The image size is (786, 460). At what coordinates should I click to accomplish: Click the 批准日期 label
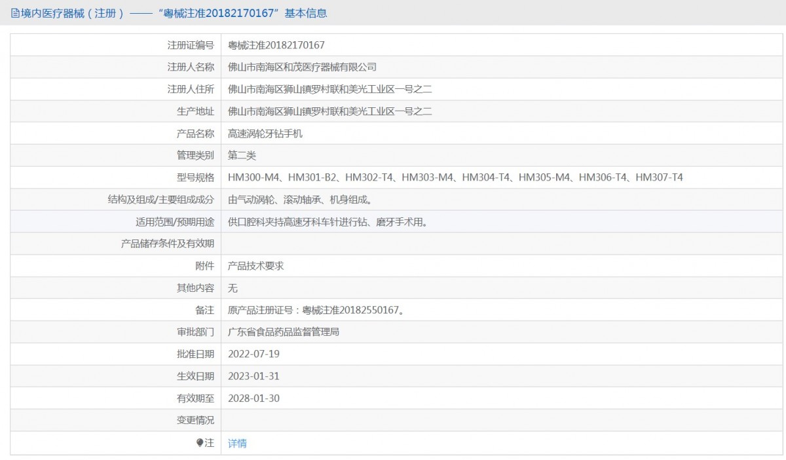tap(195, 354)
